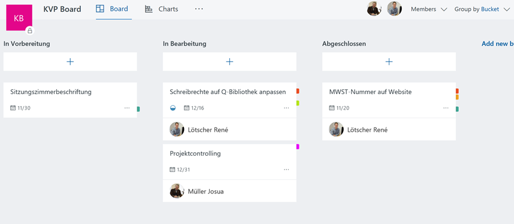Open the three-dots menu beside Charts

pyautogui.click(x=199, y=9)
